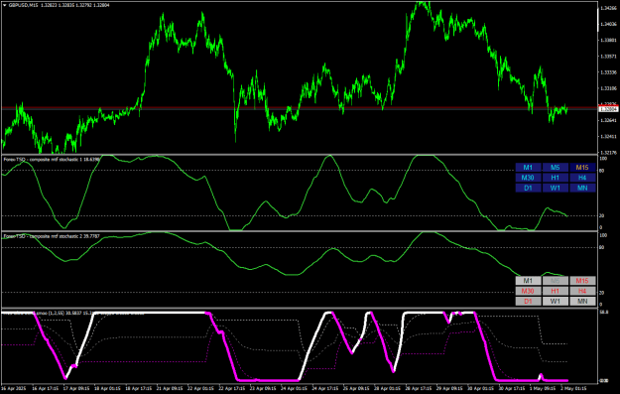
Task: Click the 1.32176 price axis label
Action: click(x=609, y=153)
